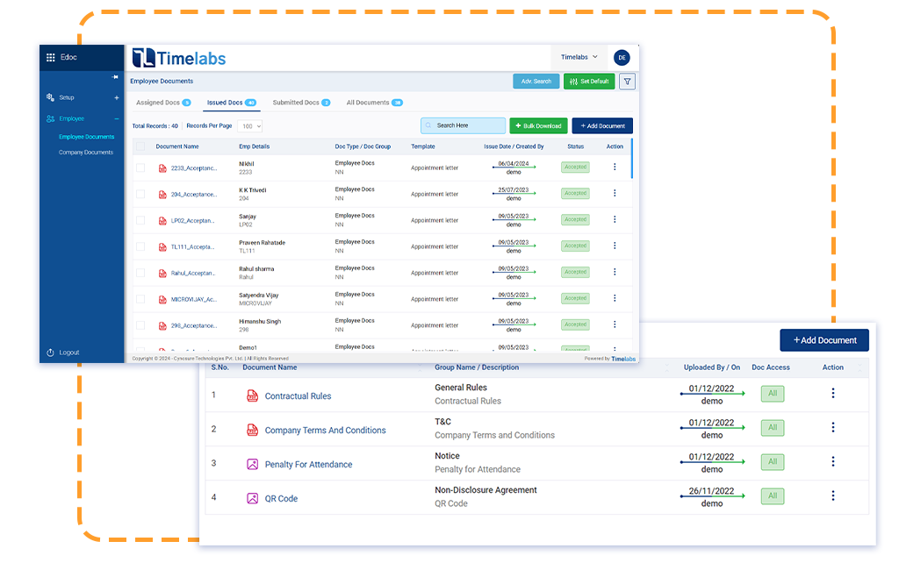Click image icon beside QR Code
The image size is (899, 570).
click(x=252, y=498)
